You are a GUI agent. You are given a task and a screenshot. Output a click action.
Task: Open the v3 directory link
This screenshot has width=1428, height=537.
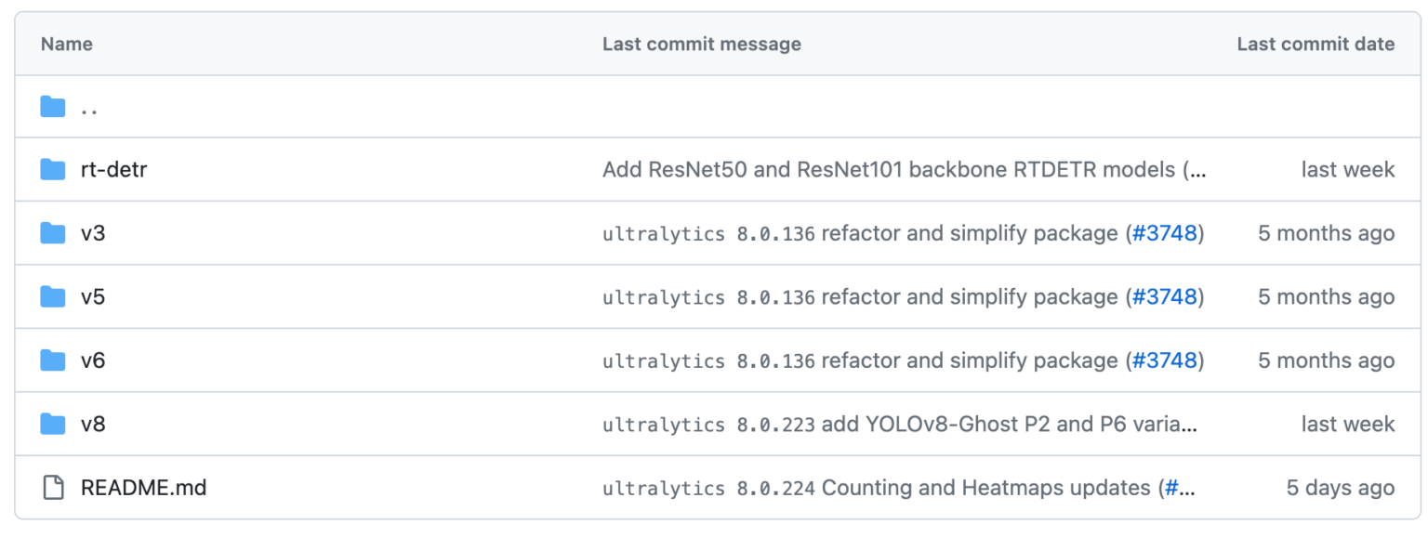(93, 233)
